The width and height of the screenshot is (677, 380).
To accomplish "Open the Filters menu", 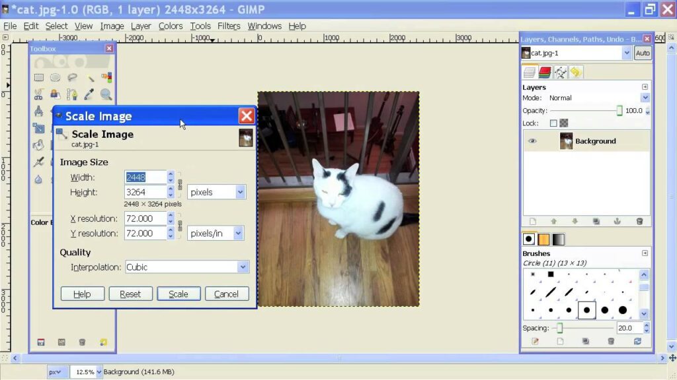I will [x=229, y=26].
